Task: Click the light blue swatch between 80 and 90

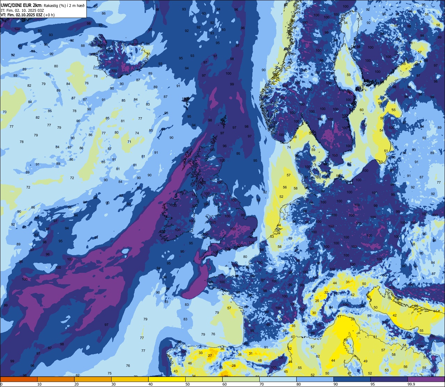Action: click(x=315, y=379)
